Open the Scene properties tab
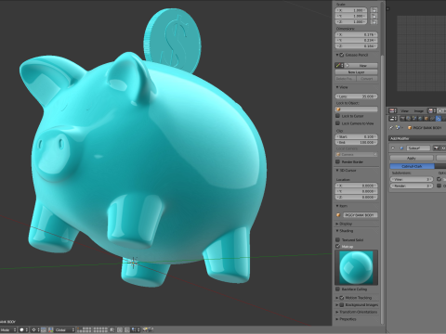The image size is (446, 334). coord(414,119)
